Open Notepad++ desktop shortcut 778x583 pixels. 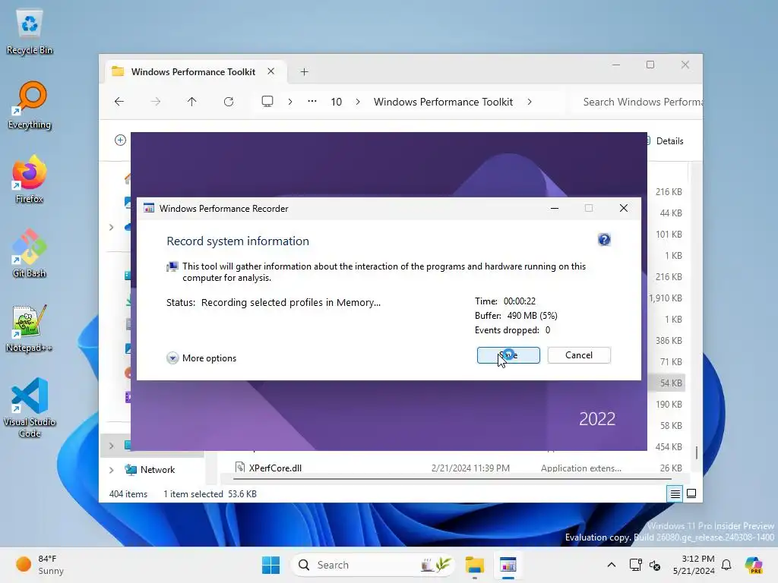[30, 328]
